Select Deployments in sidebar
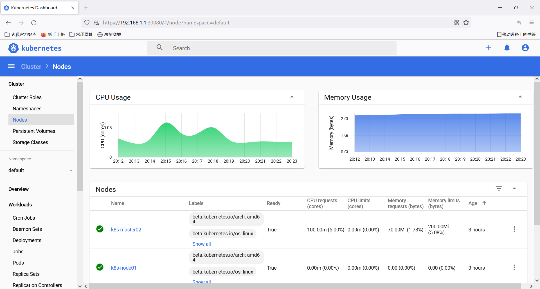This screenshot has height=289, width=540. point(27,240)
